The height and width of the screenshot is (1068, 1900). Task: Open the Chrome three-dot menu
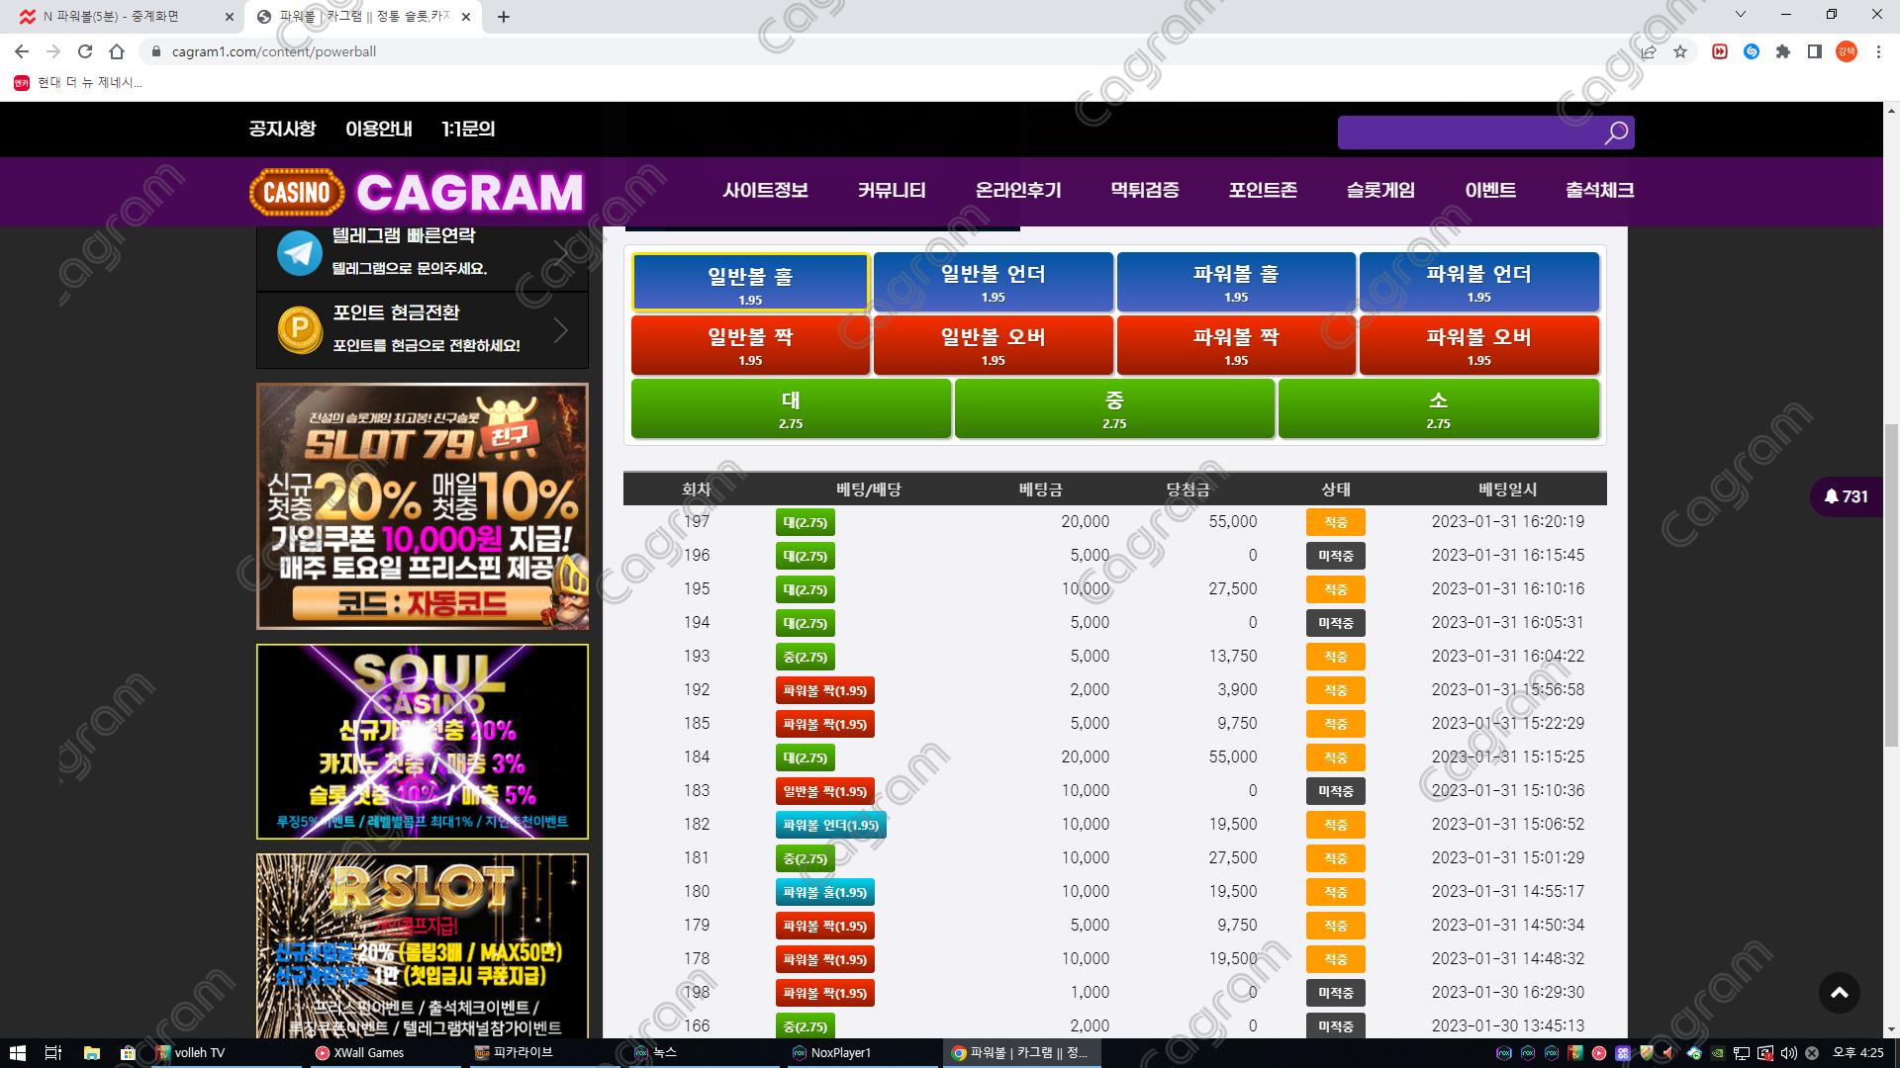click(x=1878, y=51)
